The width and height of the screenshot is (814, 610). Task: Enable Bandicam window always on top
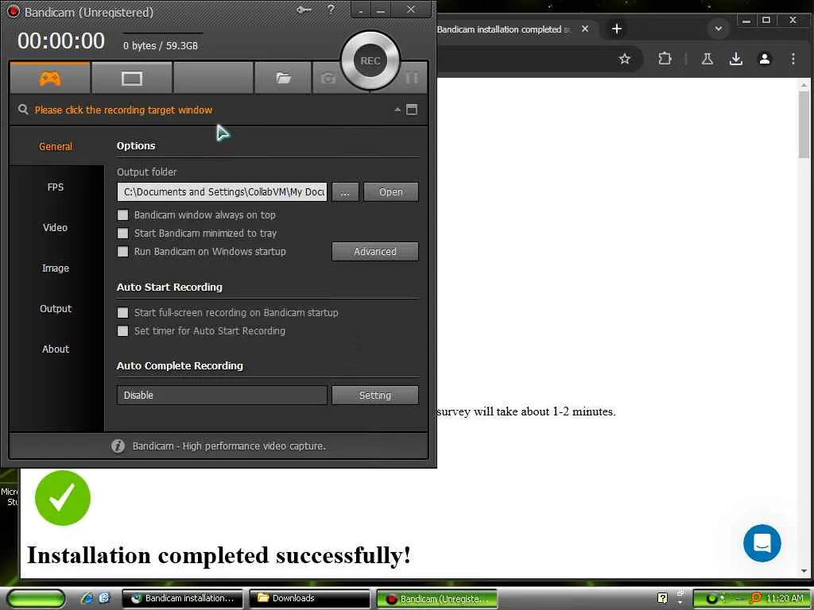(x=123, y=214)
